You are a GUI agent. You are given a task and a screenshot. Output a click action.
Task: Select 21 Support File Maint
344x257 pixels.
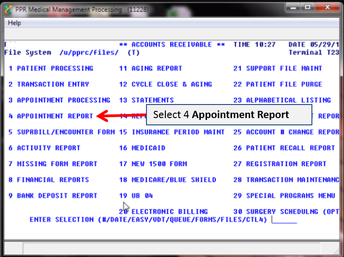click(x=278, y=68)
